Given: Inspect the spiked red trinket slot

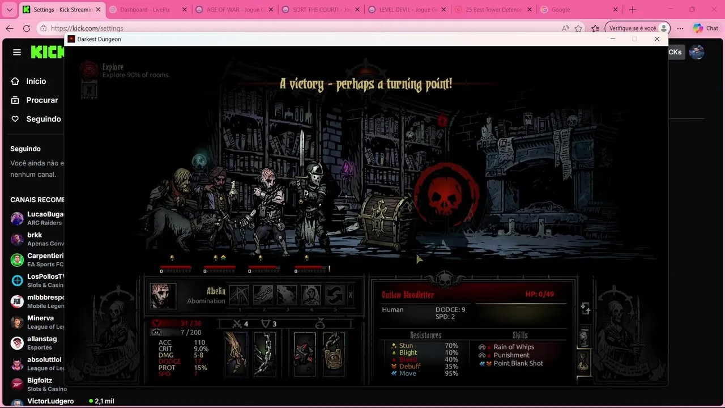Looking at the screenshot, I should [x=305, y=354].
